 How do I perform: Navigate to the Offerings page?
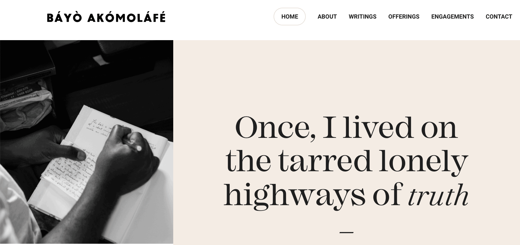point(404,17)
